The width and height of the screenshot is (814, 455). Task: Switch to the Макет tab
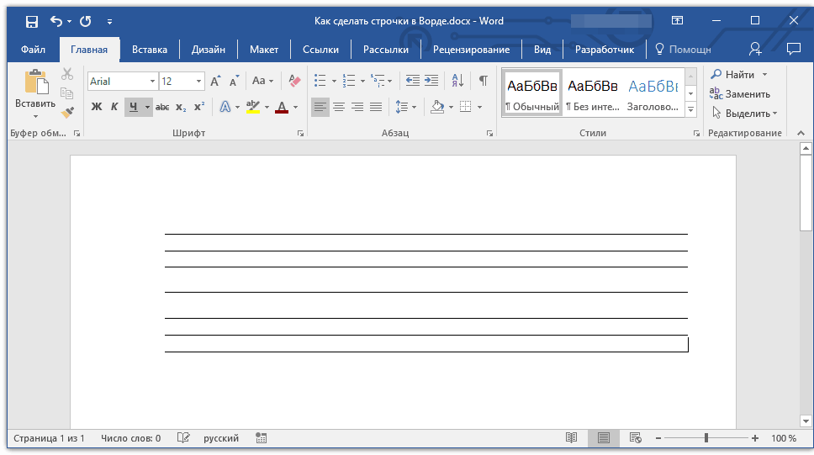pos(264,50)
